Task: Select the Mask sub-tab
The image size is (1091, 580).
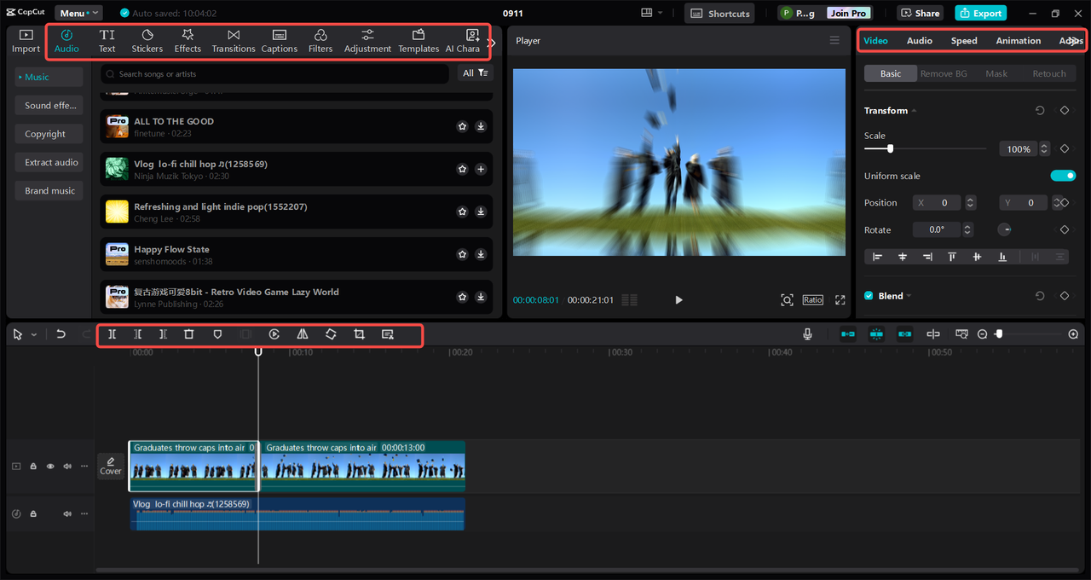Action: (996, 73)
